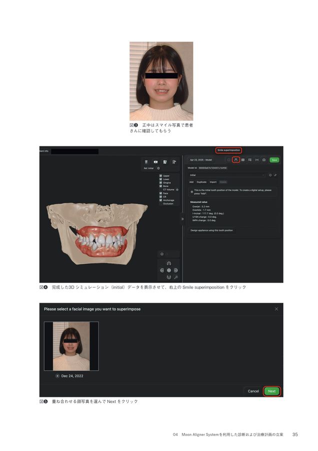Enable the Occlusion checkbox

[160, 203]
